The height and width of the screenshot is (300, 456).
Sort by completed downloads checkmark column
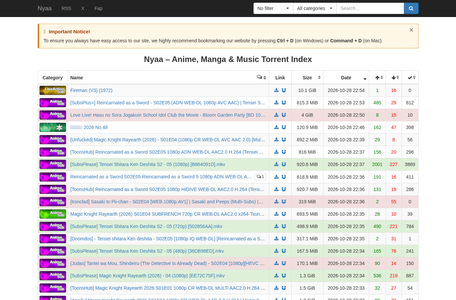tap(410, 77)
